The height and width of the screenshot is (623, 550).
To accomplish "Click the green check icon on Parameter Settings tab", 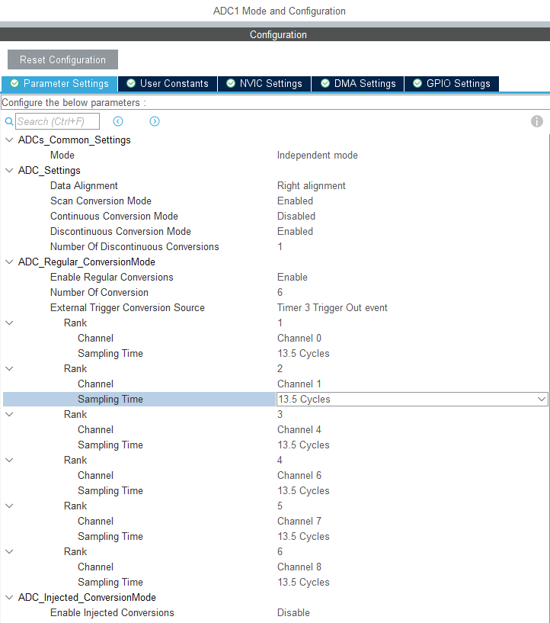I will point(14,84).
